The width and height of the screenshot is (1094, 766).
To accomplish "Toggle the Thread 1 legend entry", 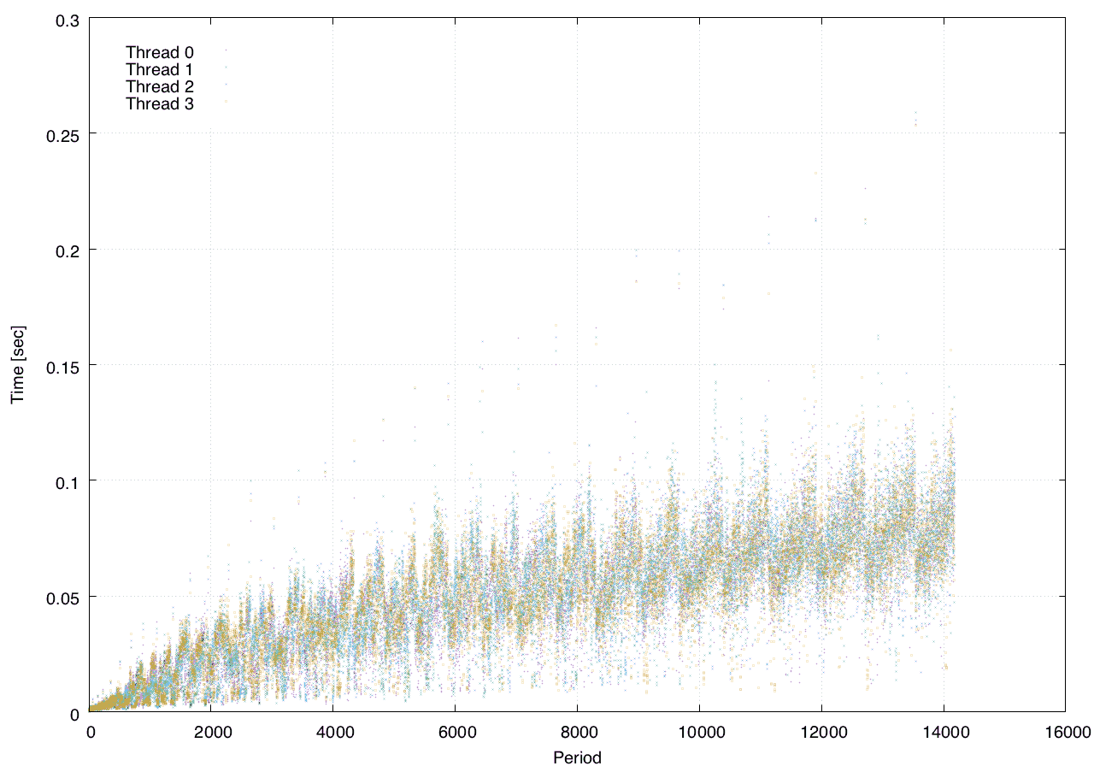I will click(159, 69).
